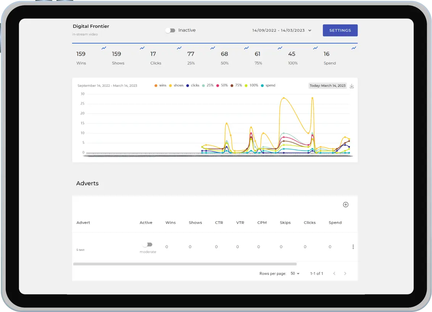The height and width of the screenshot is (312, 432).
Task: Add a new advert with plus icon
Action: (346, 205)
